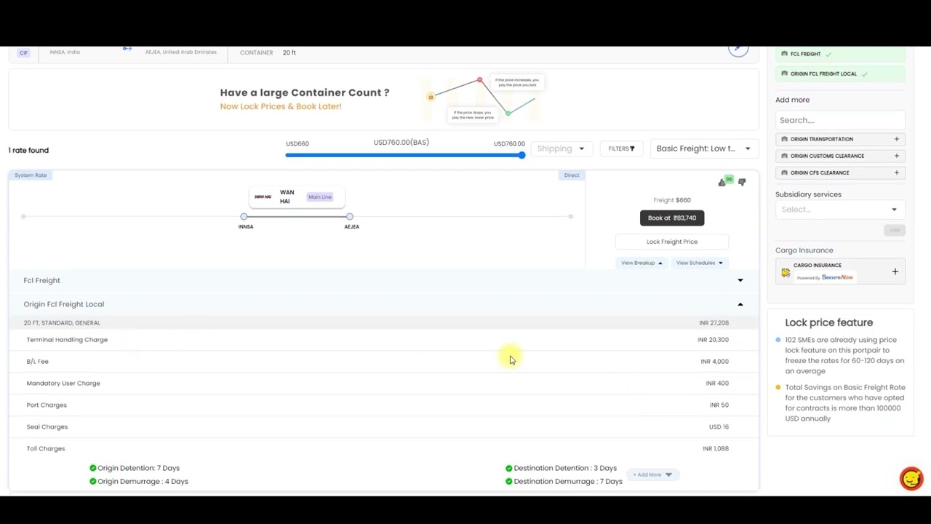Deselect the FCL FREIGHT selected service

click(828, 54)
